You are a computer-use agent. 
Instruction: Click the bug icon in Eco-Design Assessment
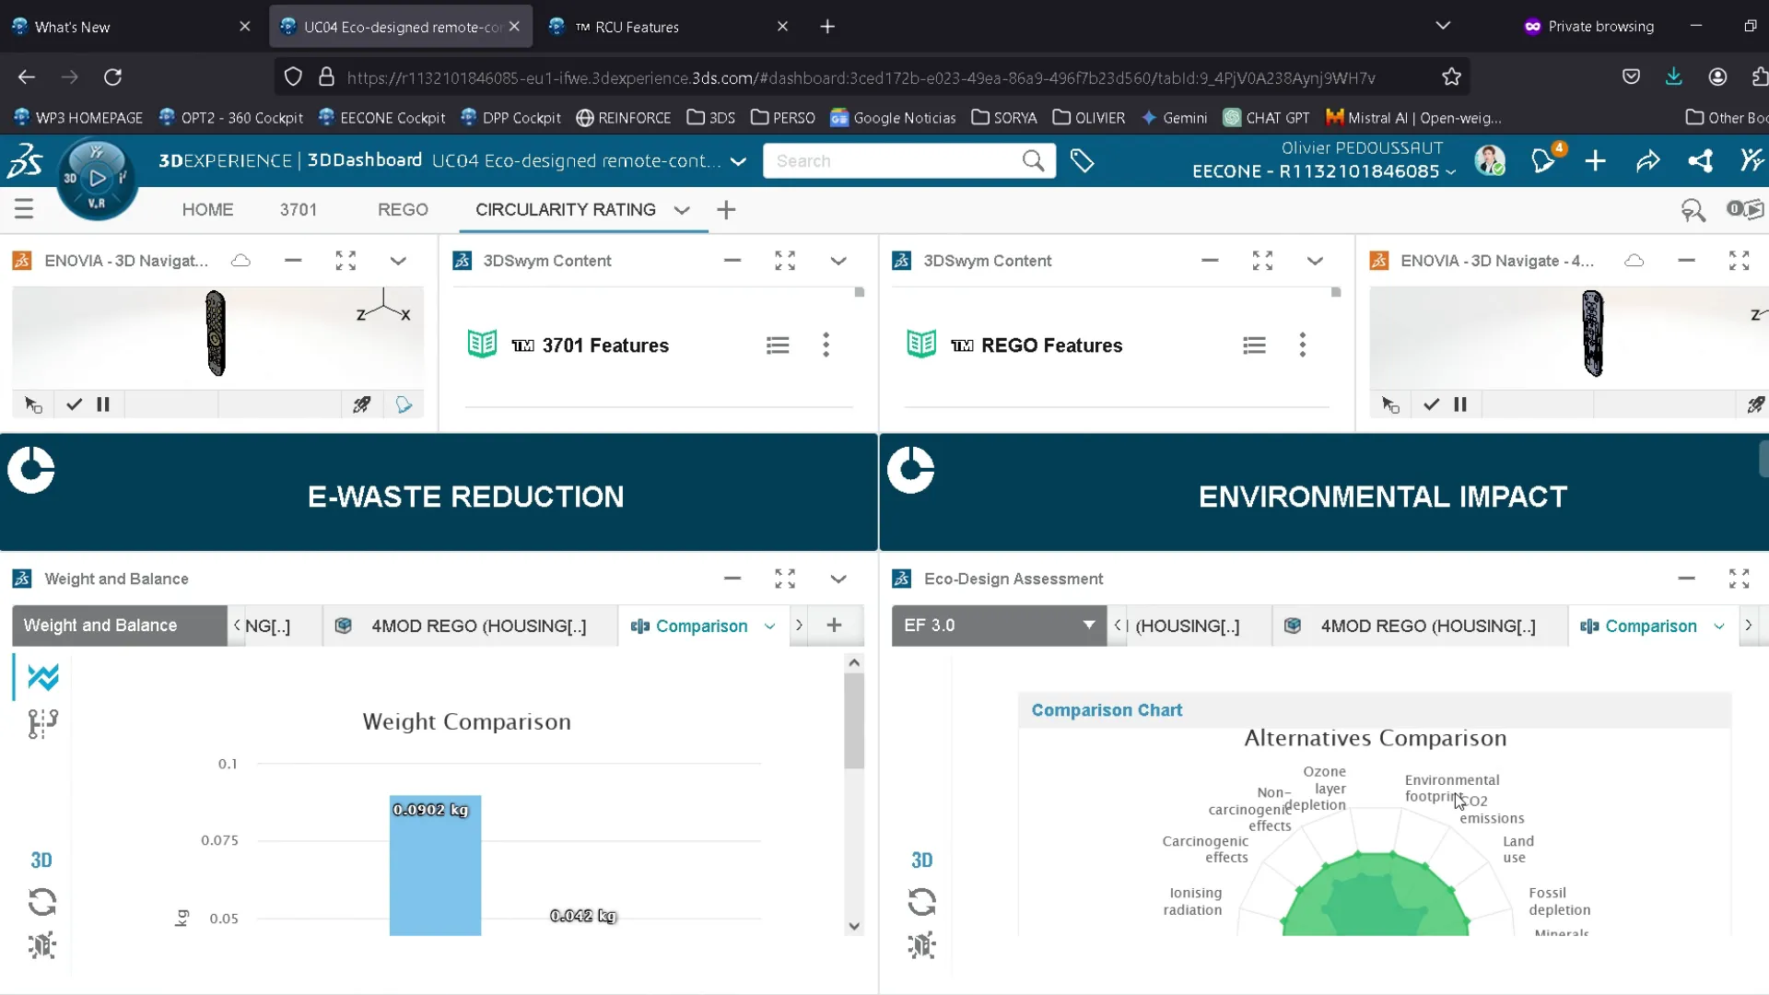tap(921, 945)
